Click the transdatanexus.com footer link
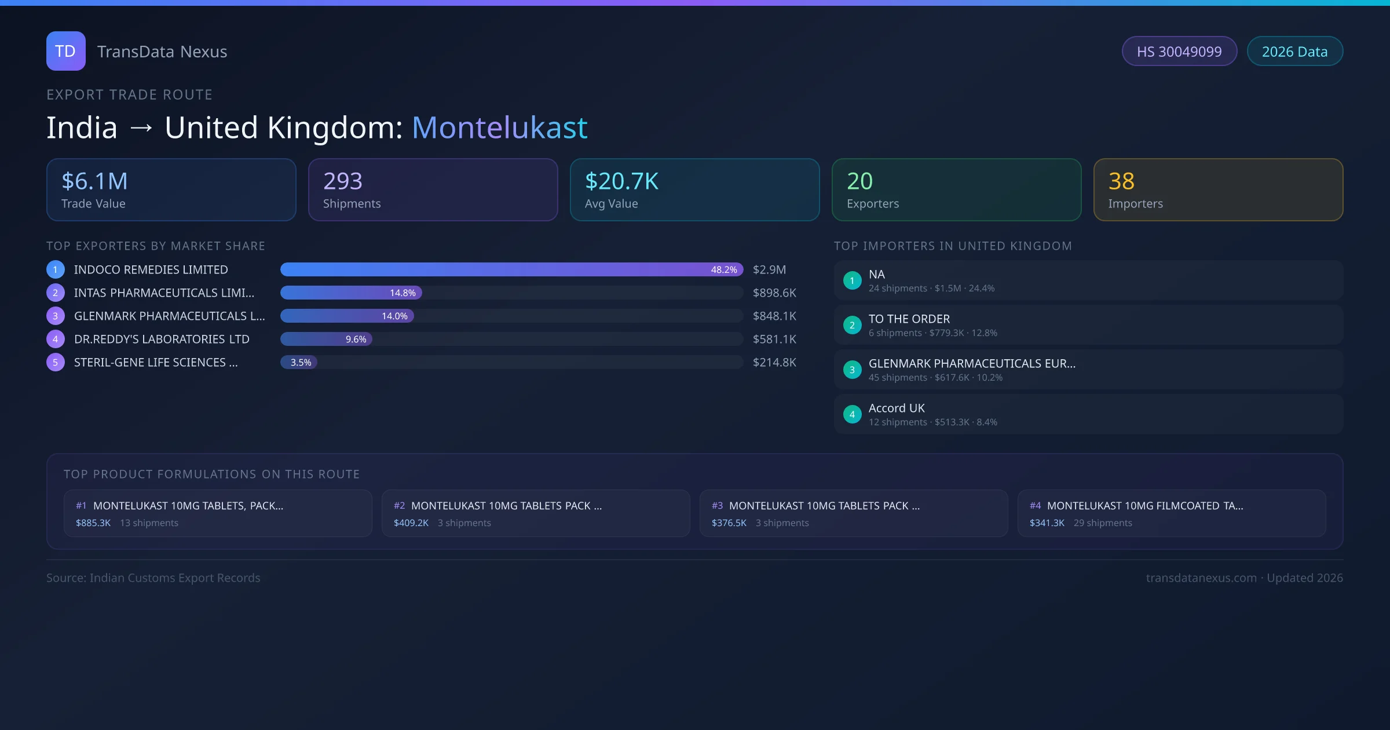The image size is (1390, 730). click(1201, 578)
